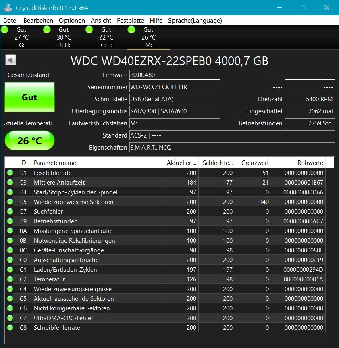Click the Laufwerksbuchstaben field M:

175,123
